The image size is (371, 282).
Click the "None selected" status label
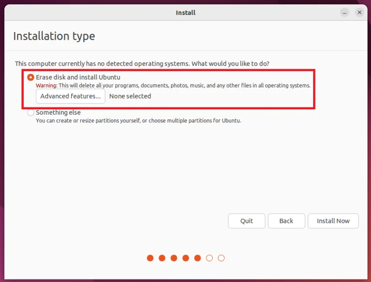tap(130, 96)
